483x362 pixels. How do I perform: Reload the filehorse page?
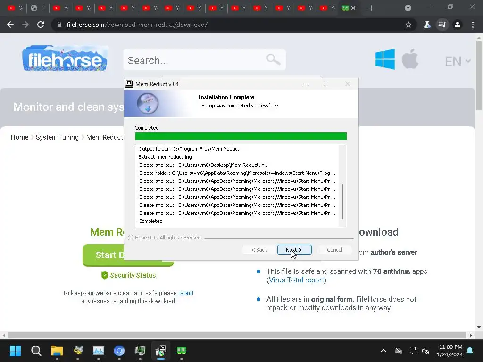tap(41, 25)
